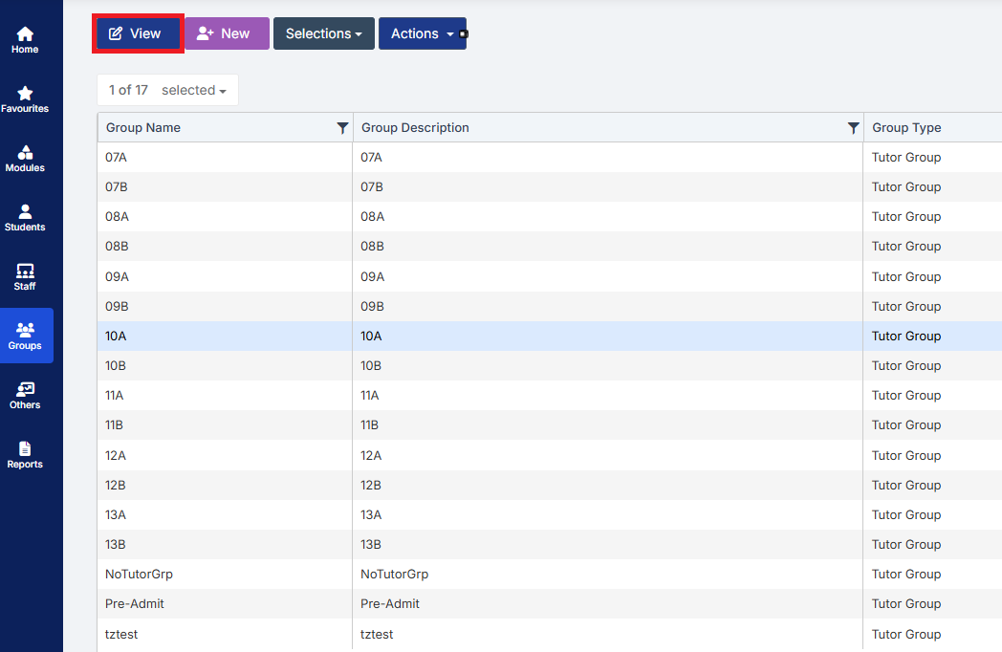
Task: Open Favourites from the sidebar
Action: click(x=24, y=96)
